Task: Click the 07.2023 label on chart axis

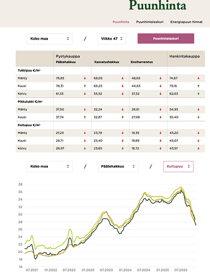Action: point(106,270)
